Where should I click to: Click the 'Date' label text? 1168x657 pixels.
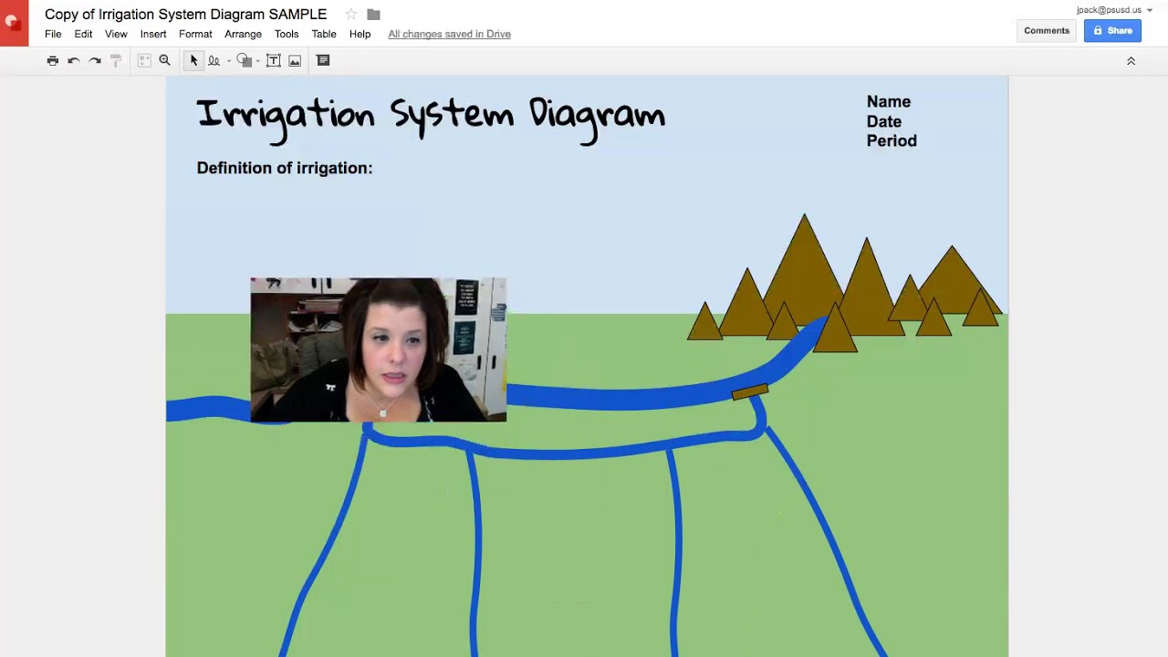[884, 121]
